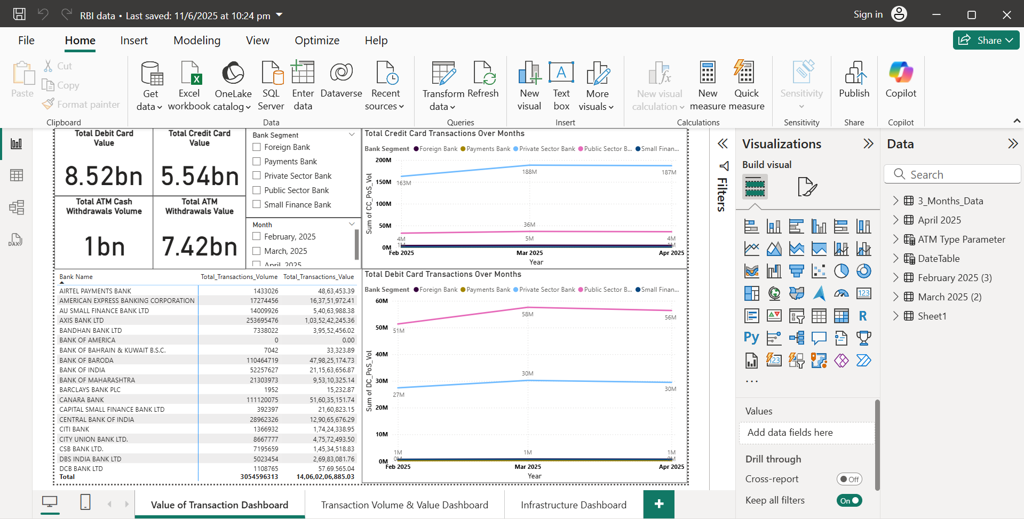Tick the February, 2025 month checkbox
The width and height of the screenshot is (1024, 519).
point(257,236)
